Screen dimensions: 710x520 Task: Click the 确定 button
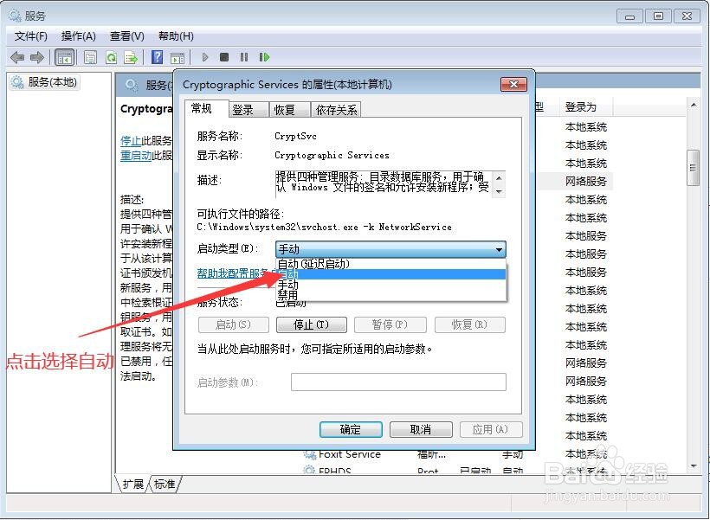(x=351, y=429)
